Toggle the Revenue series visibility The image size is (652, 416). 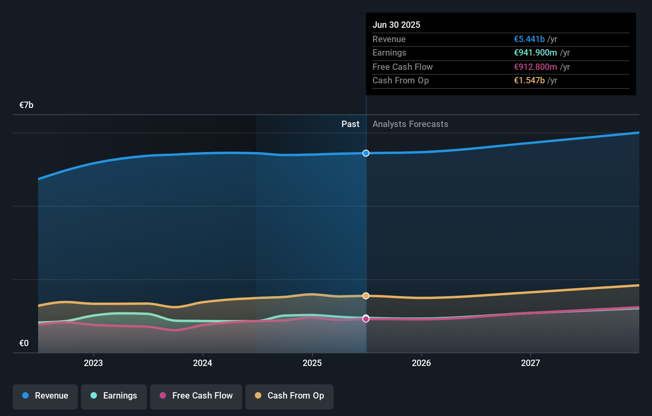point(45,396)
